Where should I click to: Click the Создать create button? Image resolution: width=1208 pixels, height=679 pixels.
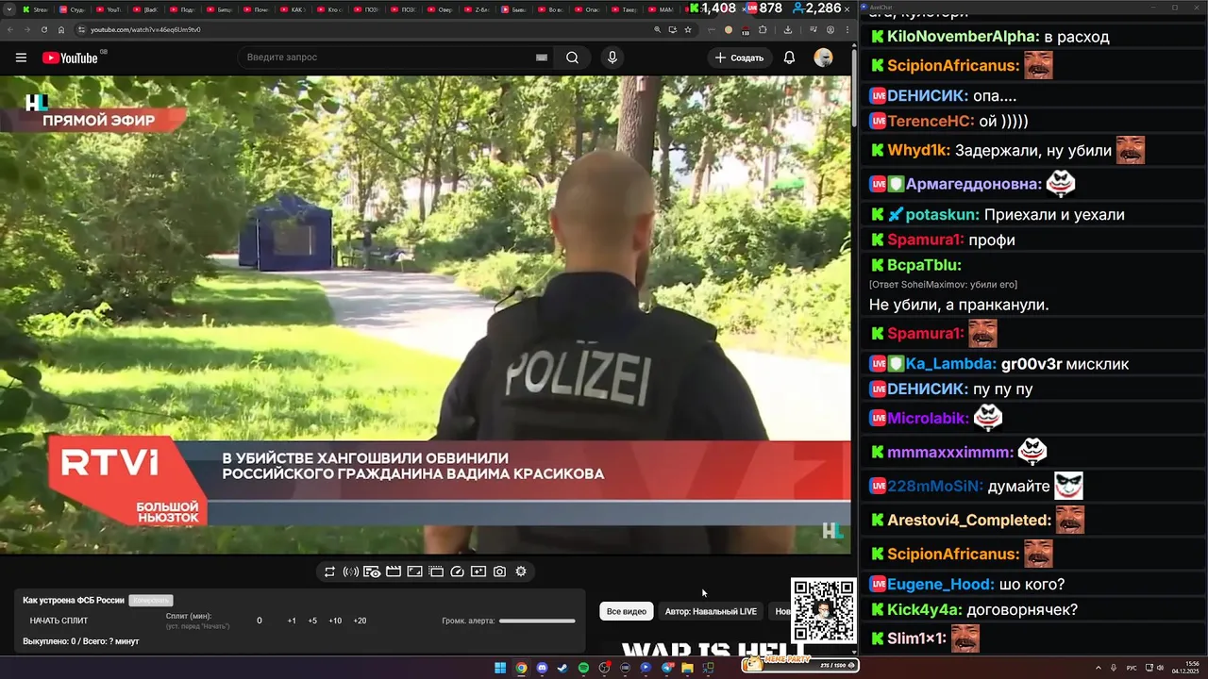point(739,58)
